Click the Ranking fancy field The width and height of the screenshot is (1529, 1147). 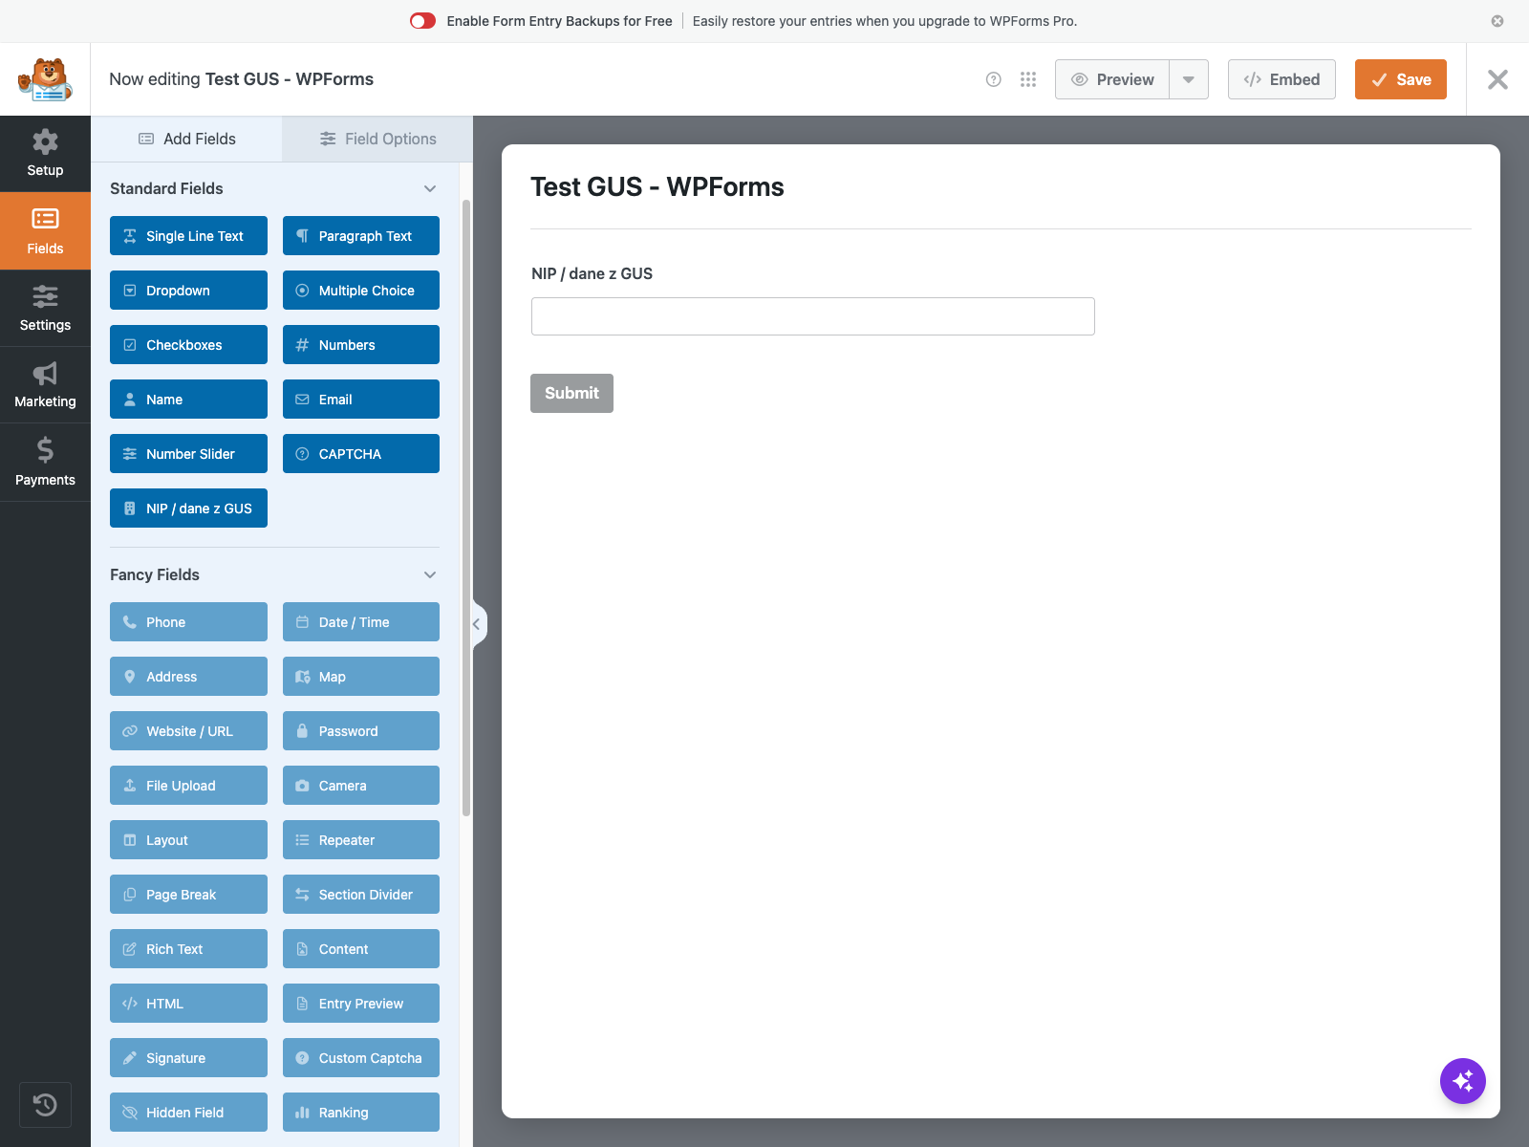(361, 1113)
